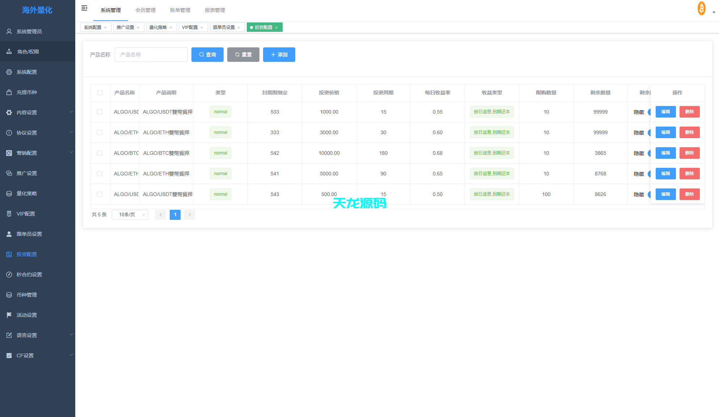The image size is (719, 417).
Task: Click the Bitcoin avatar icon
Action: pos(701,8)
